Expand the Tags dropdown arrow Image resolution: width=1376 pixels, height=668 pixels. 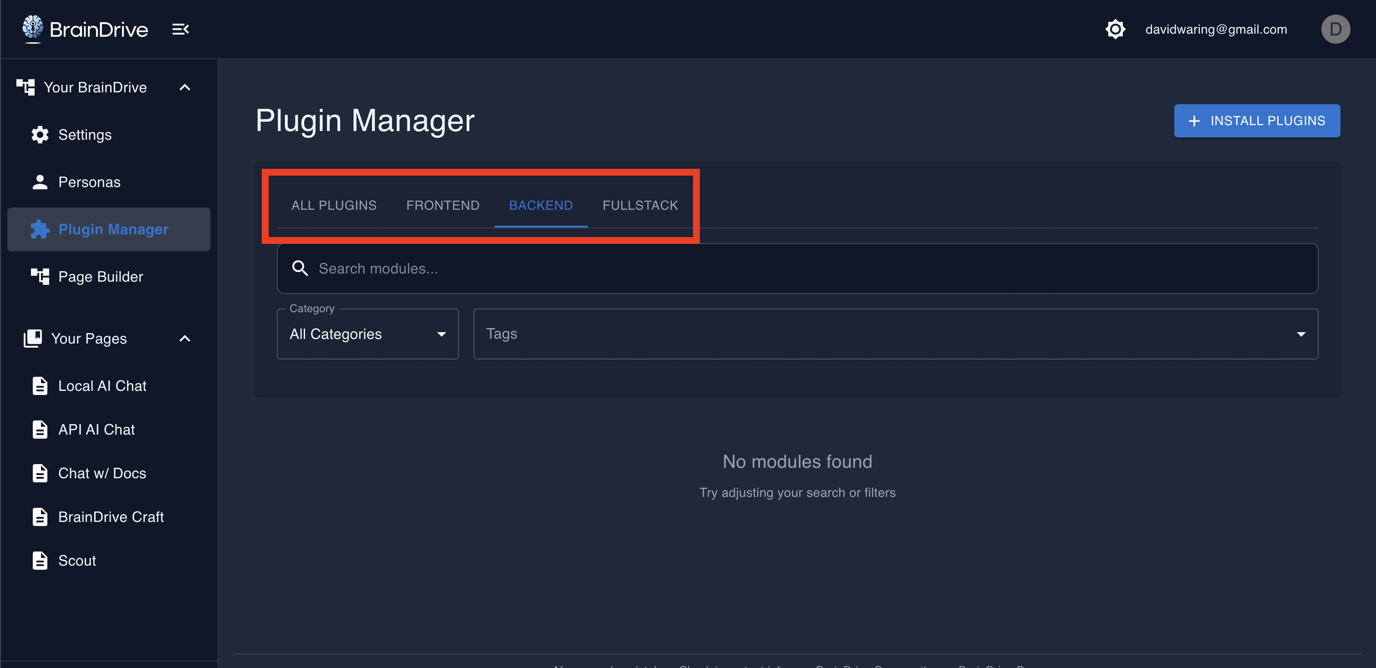pos(1301,334)
